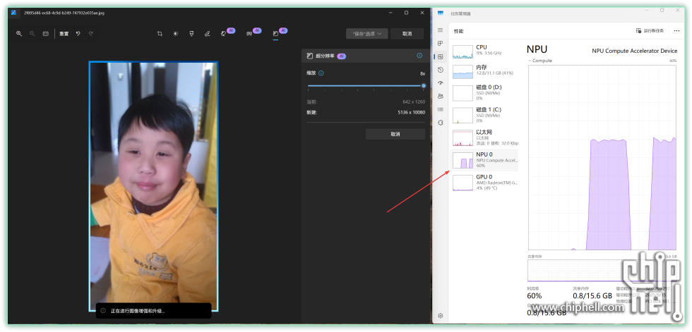692x332 pixels.
Task: Open the brightness adjustment tool
Action: (176, 33)
